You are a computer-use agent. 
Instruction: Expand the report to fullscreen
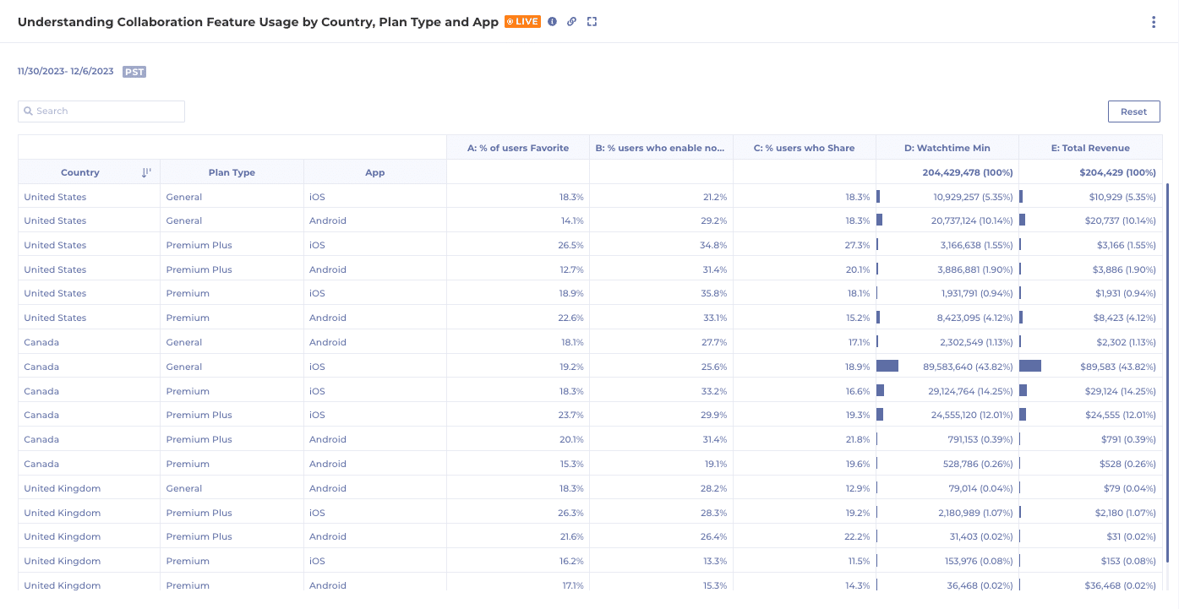pos(592,21)
